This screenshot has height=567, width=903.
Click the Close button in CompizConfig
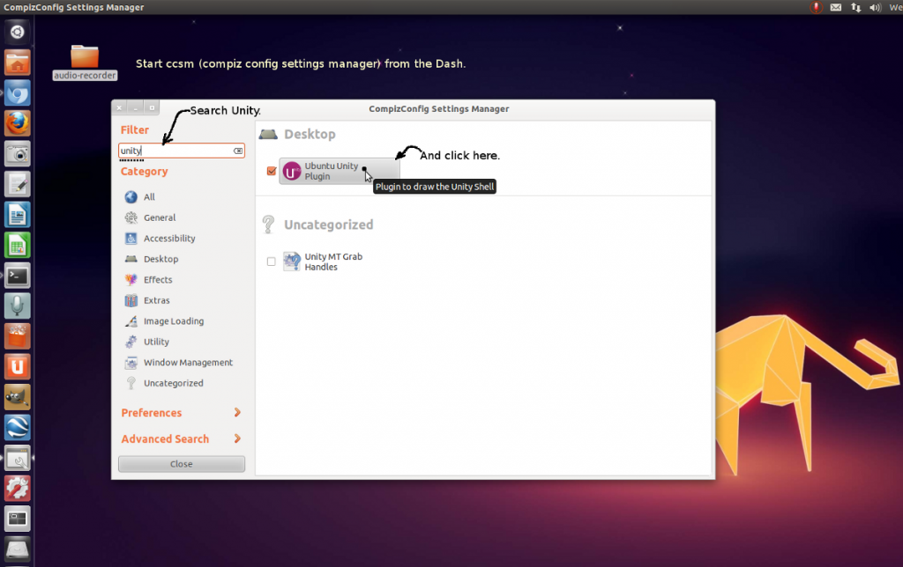tap(182, 464)
